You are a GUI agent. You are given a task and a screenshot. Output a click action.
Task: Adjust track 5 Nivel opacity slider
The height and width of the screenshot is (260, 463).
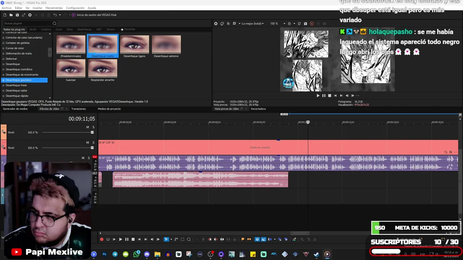[68, 148]
